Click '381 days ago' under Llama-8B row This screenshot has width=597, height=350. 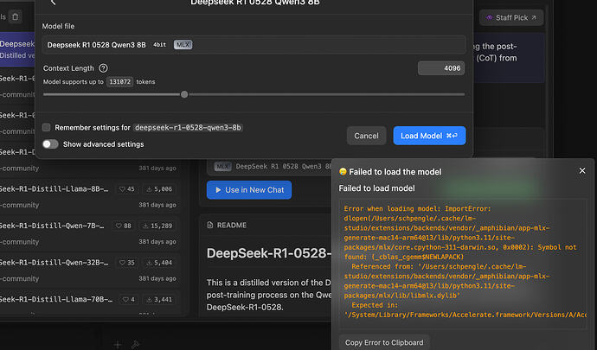[157, 205]
